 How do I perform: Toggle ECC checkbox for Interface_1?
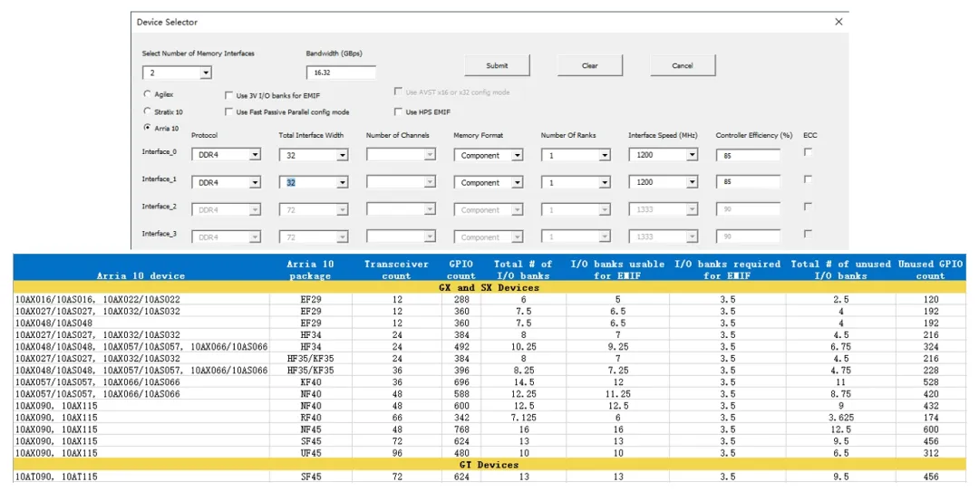coord(808,179)
